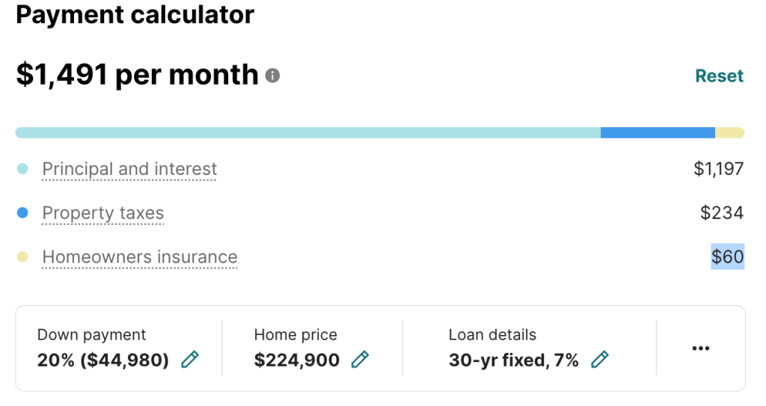Click the info icon beside monthly payment

[x=273, y=76]
